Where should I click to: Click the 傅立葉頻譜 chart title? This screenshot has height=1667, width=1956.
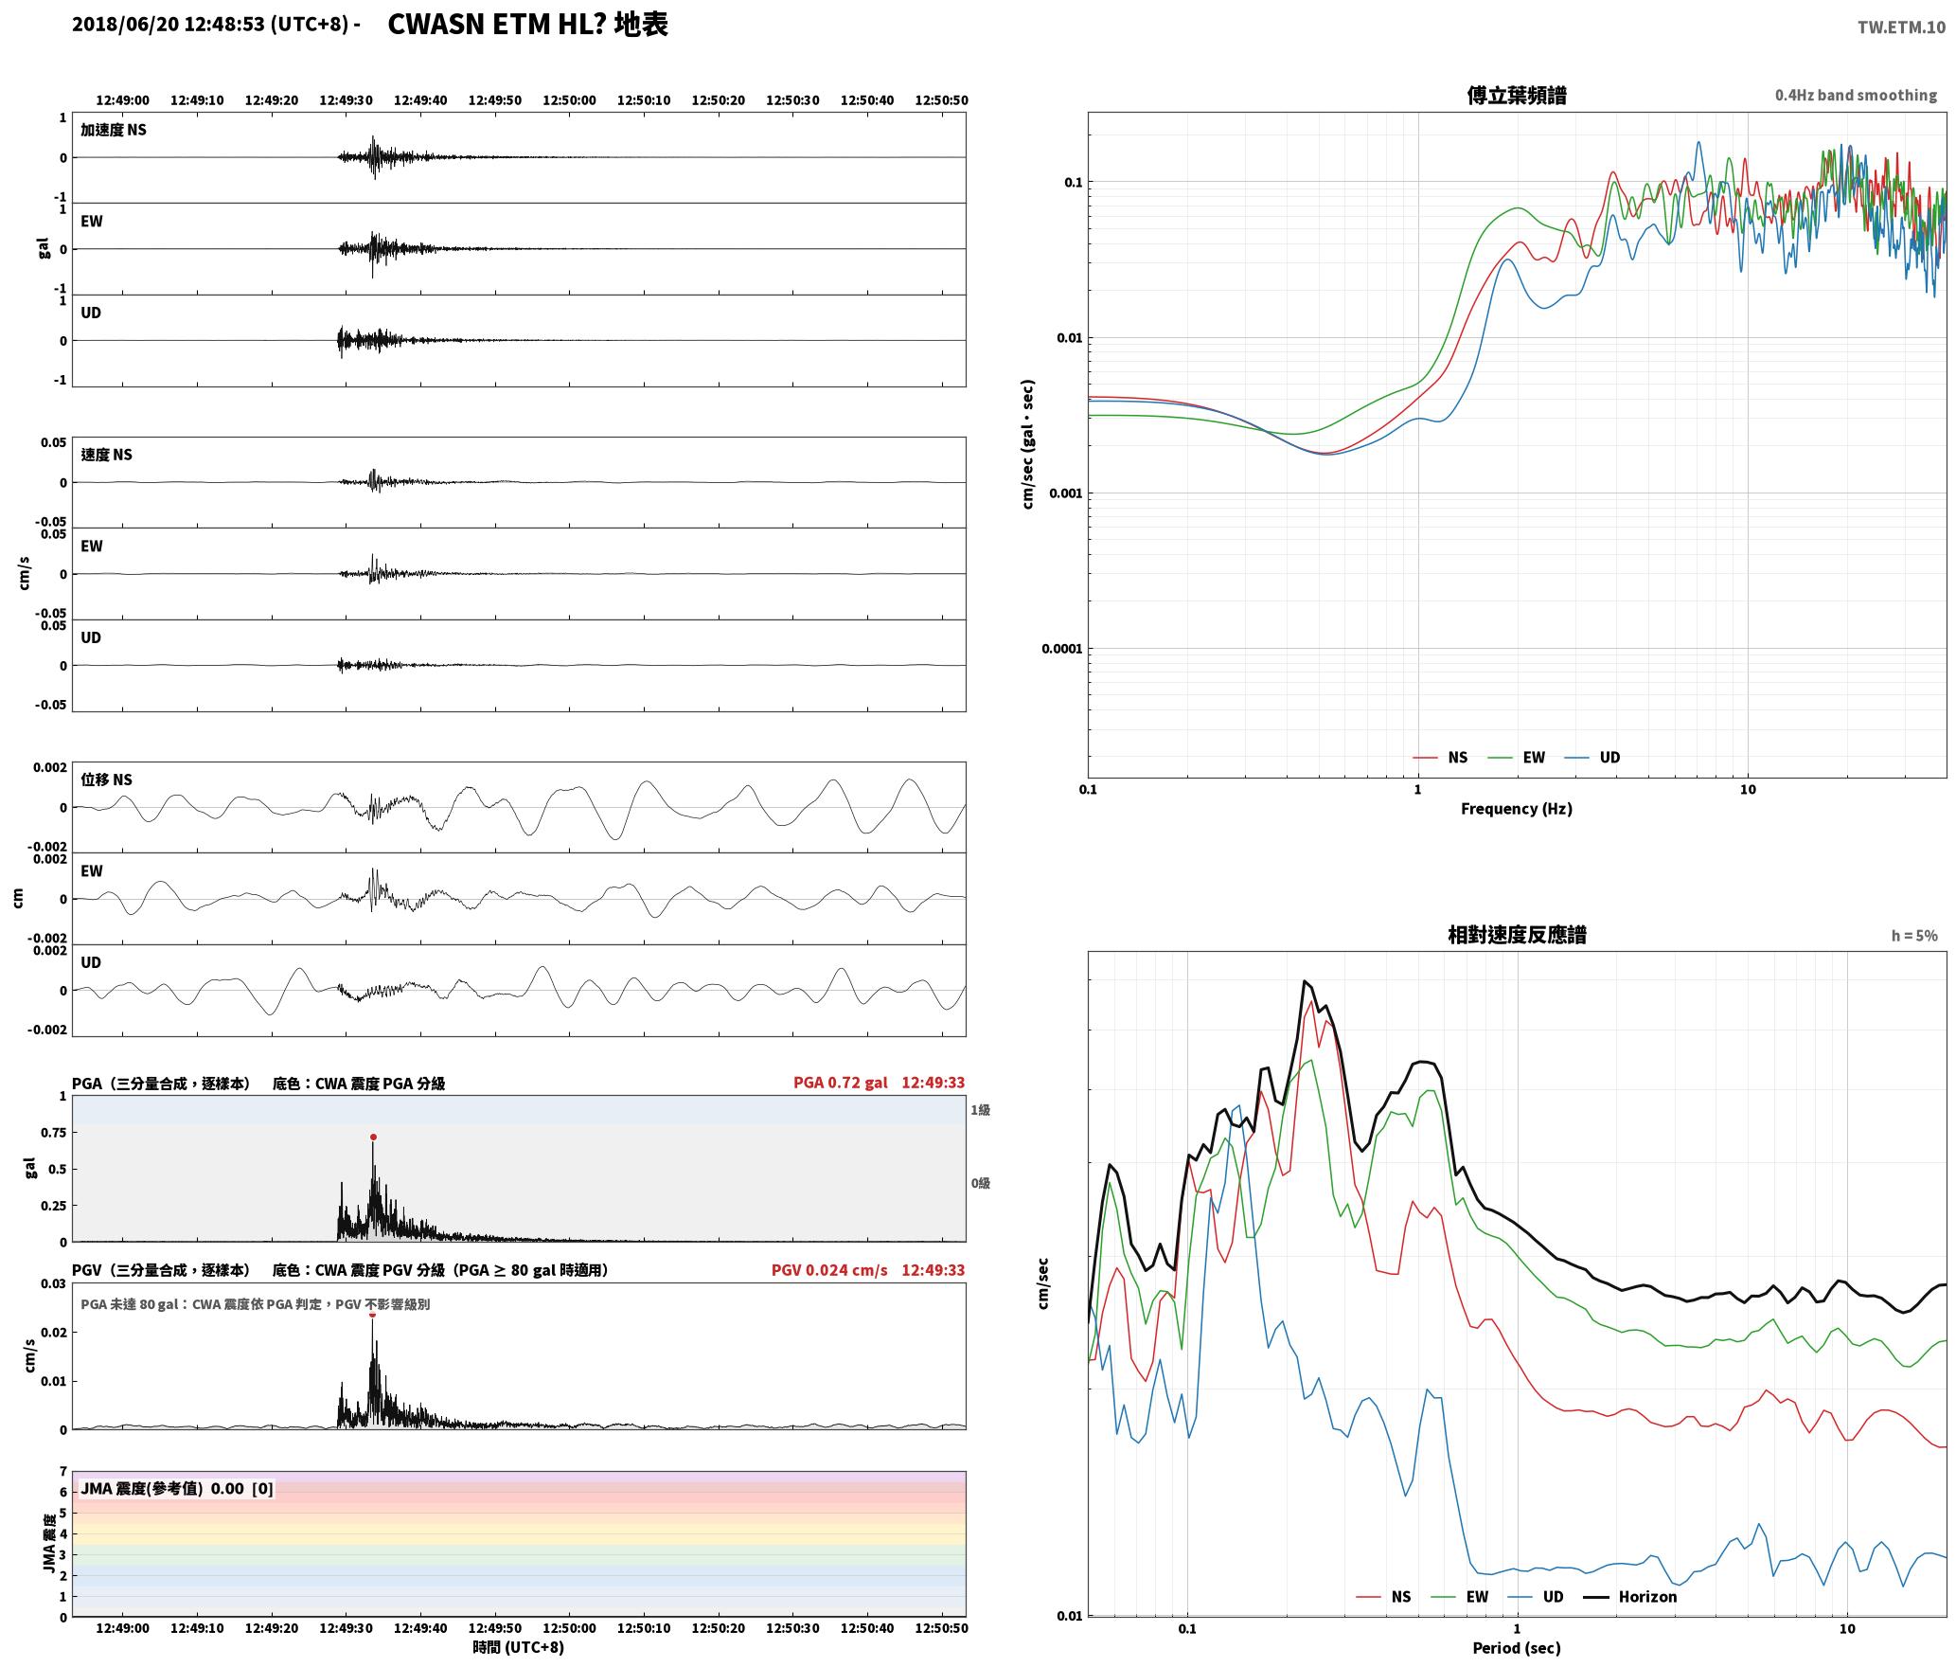click(x=1517, y=95)
